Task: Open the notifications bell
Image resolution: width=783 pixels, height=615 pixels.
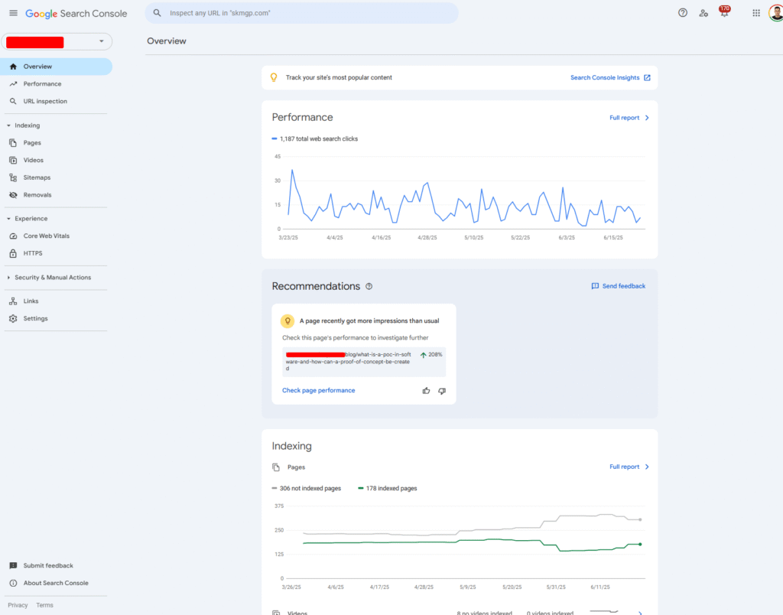Action: [724, 12]
